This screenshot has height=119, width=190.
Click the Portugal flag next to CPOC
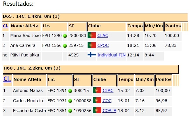click(x=92, y=45)
